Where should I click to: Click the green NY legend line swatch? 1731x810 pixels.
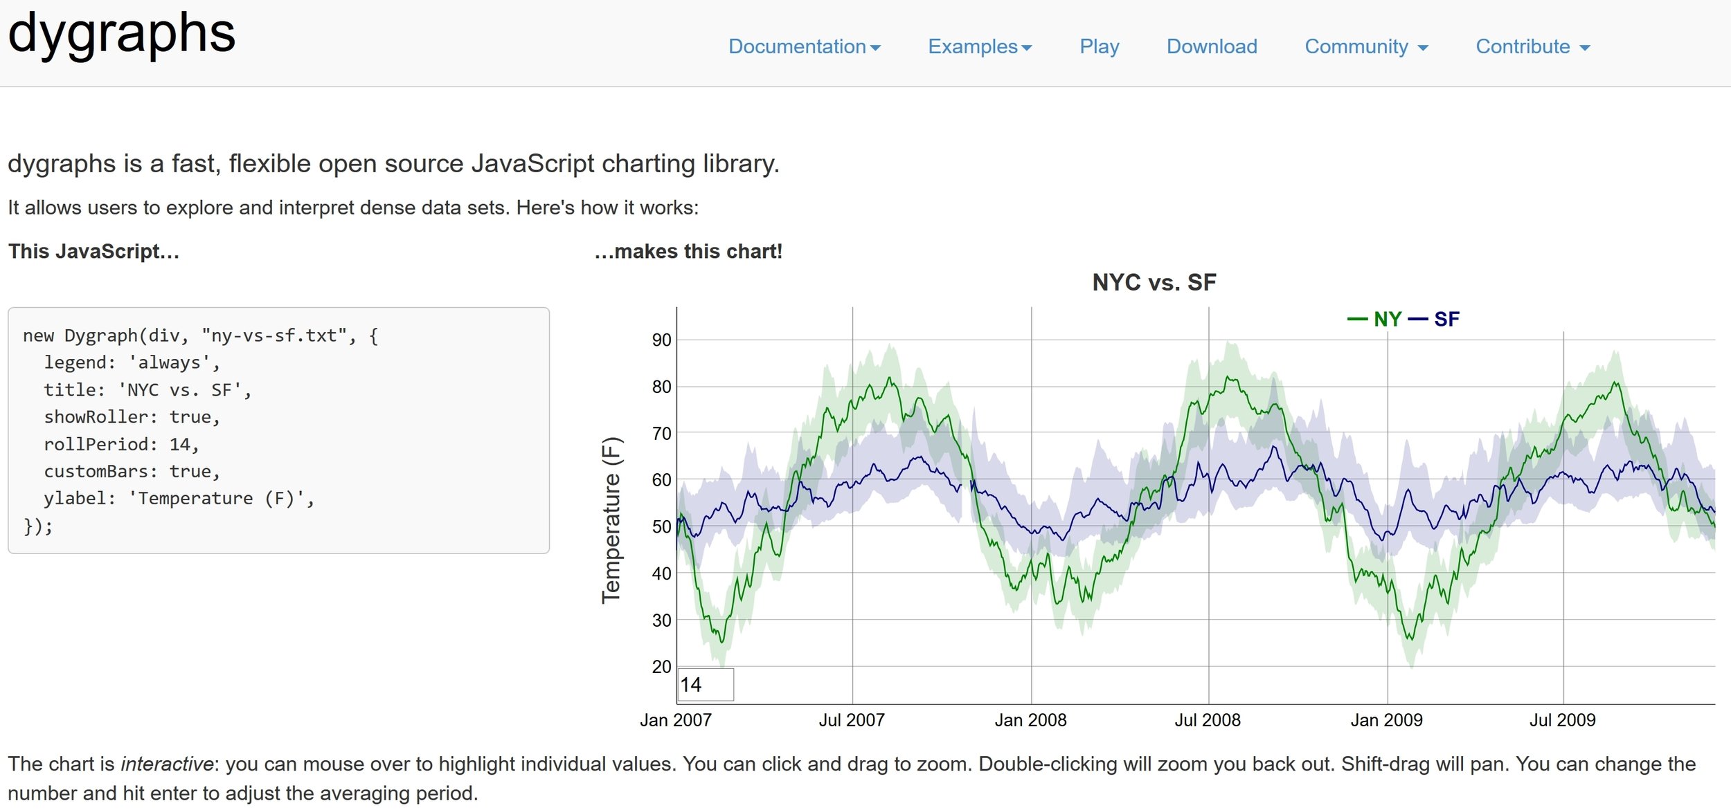[1357, 320]
